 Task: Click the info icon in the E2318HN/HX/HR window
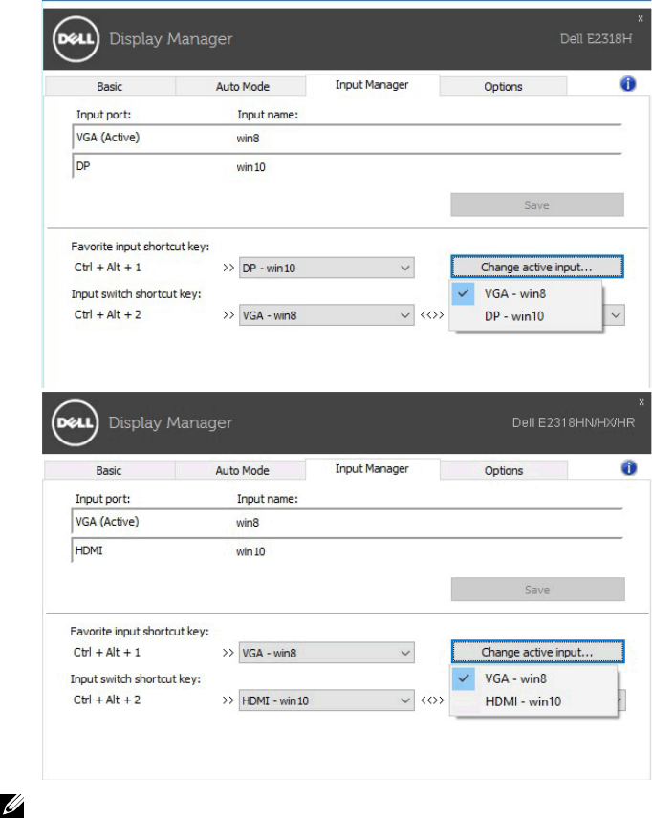[628, 468]
